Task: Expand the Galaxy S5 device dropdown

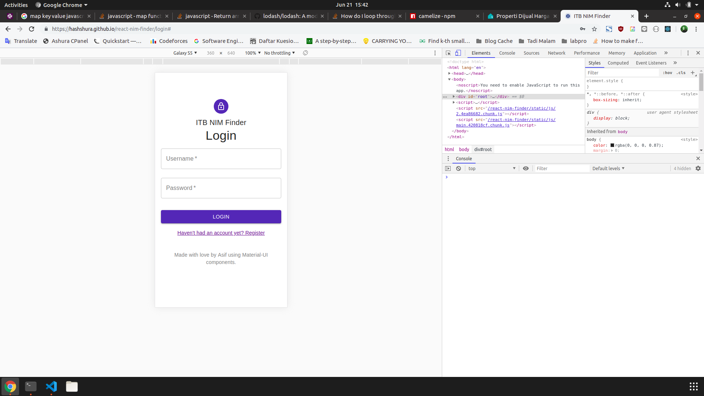Action: point(185,53)
